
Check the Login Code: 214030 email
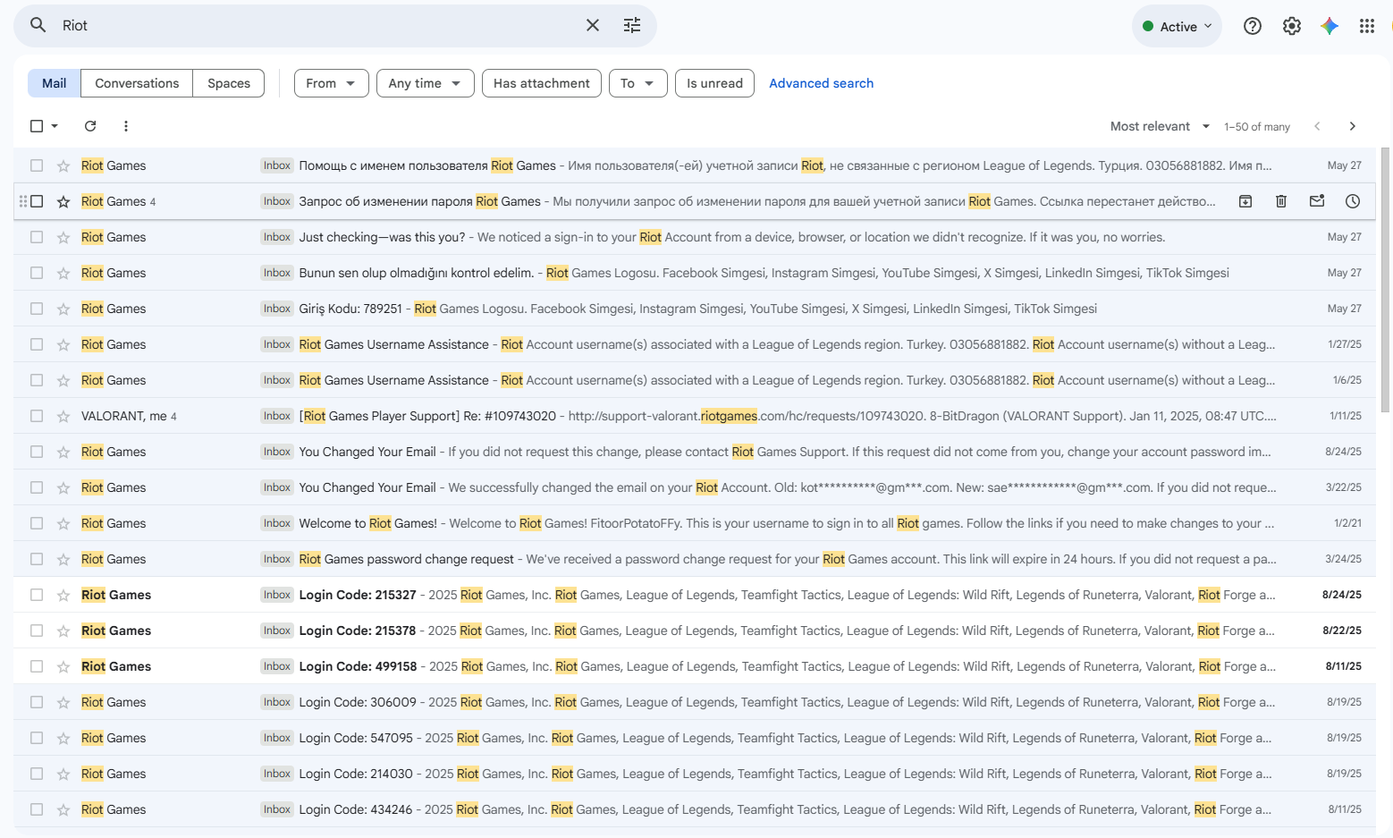pos(37,774)
